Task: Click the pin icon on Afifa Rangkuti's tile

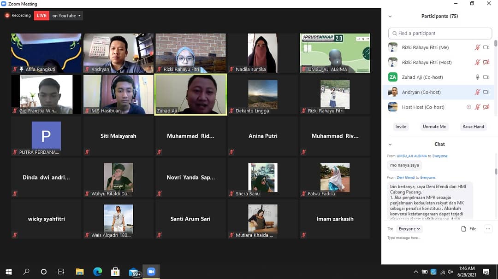Action: 21,70
